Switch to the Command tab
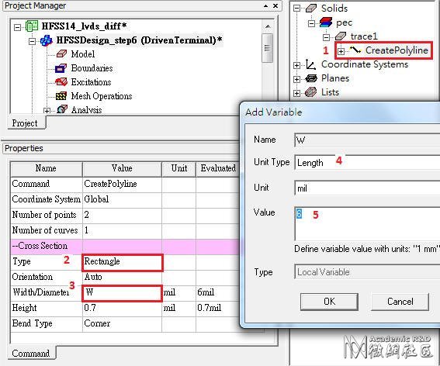This screenshot has width=440, height=366. 30,354
